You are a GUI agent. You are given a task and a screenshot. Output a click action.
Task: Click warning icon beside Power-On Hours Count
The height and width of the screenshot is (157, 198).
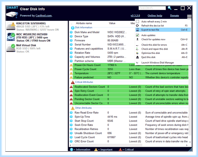tap(71, 65)
